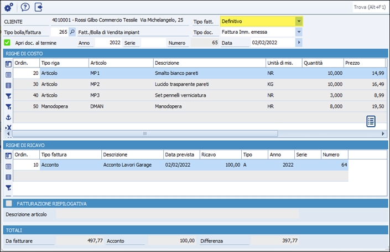Click the Descrizione column header in Righe di costo
The image size is (390, 252).
pyautogui.click(x=208, y=63)
